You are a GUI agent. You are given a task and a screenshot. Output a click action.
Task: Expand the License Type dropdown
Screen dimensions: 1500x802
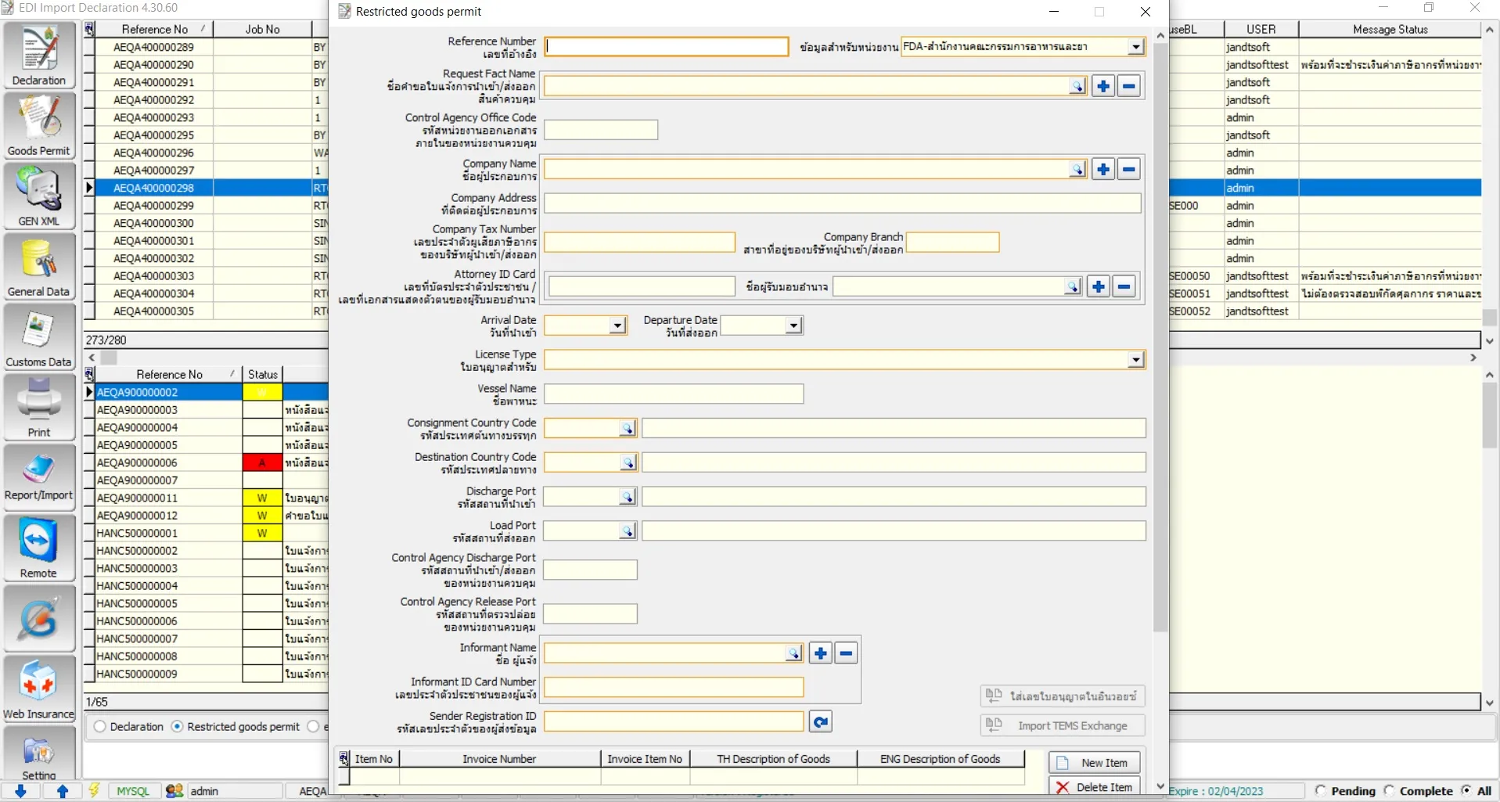1135,360
